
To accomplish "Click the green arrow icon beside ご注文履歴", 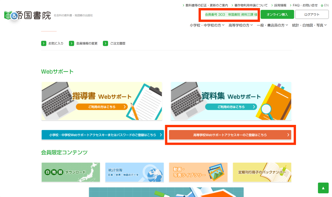I will point(105,44).
